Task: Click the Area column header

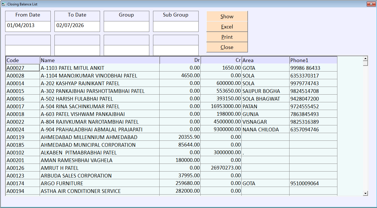Action: (266, 60)
